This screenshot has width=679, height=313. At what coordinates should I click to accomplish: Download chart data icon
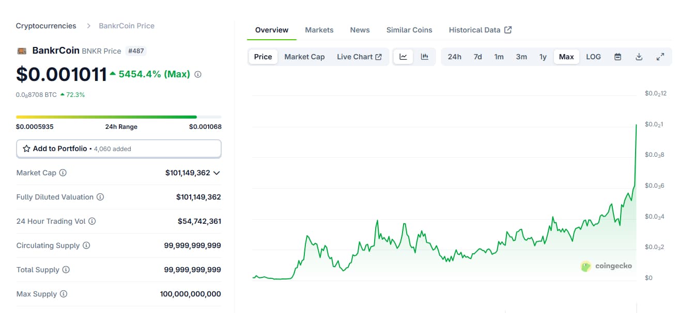[639, 57]
